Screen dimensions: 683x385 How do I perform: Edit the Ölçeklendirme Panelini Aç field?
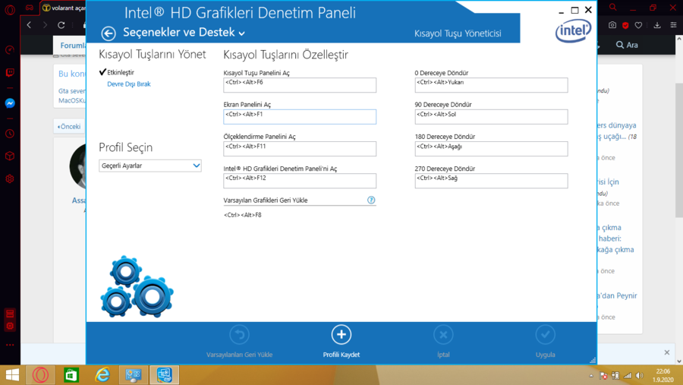point(300,149)
